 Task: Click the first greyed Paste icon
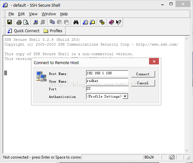[x=59, y=22]
